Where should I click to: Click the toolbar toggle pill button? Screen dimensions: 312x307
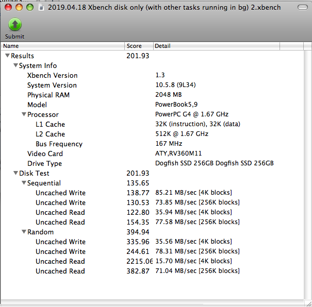click(x=302, y=7)
